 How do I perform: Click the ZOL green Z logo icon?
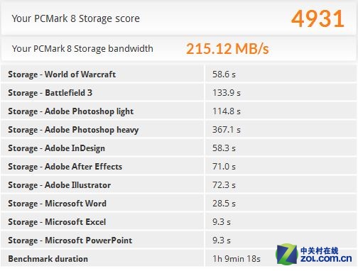(287, 255)
